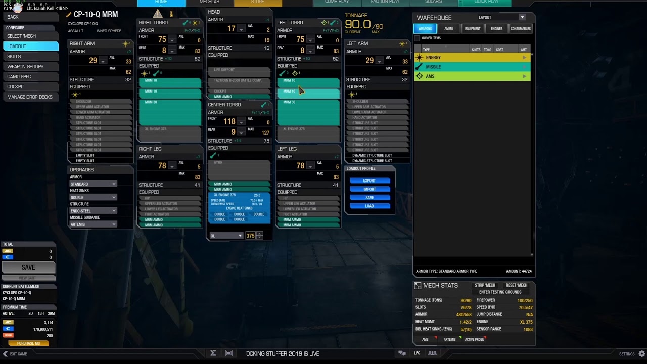Screen dimensions: 647x364
Task: Click the Energy starburst category icon
Action: (x=419, y=57)
